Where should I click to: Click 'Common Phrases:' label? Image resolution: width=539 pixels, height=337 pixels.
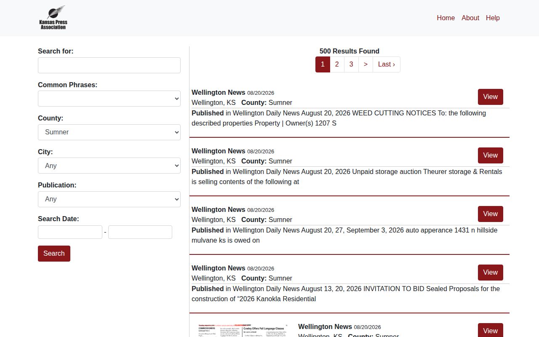(x=67, y=85)
